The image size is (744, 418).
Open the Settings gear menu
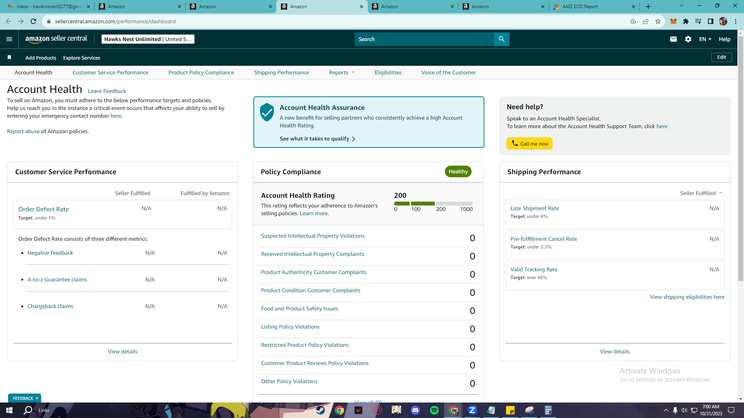688,39
